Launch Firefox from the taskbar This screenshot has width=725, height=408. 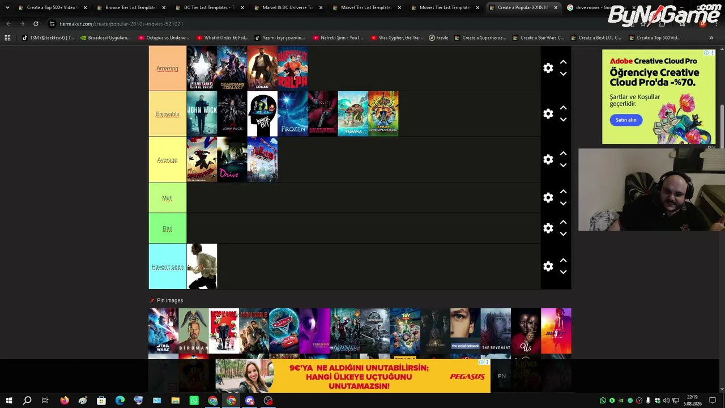[64, 401]
